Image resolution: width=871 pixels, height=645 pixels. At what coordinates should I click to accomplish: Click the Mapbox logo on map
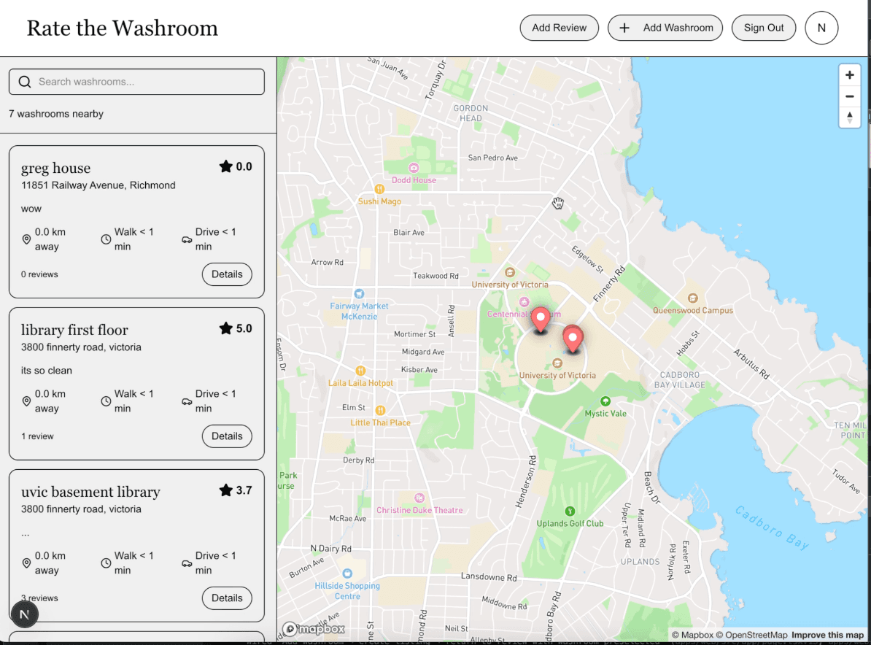point(314,629)
